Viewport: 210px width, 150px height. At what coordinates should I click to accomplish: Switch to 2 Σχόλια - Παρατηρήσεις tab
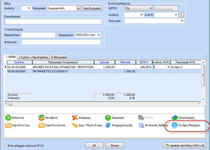33,57
